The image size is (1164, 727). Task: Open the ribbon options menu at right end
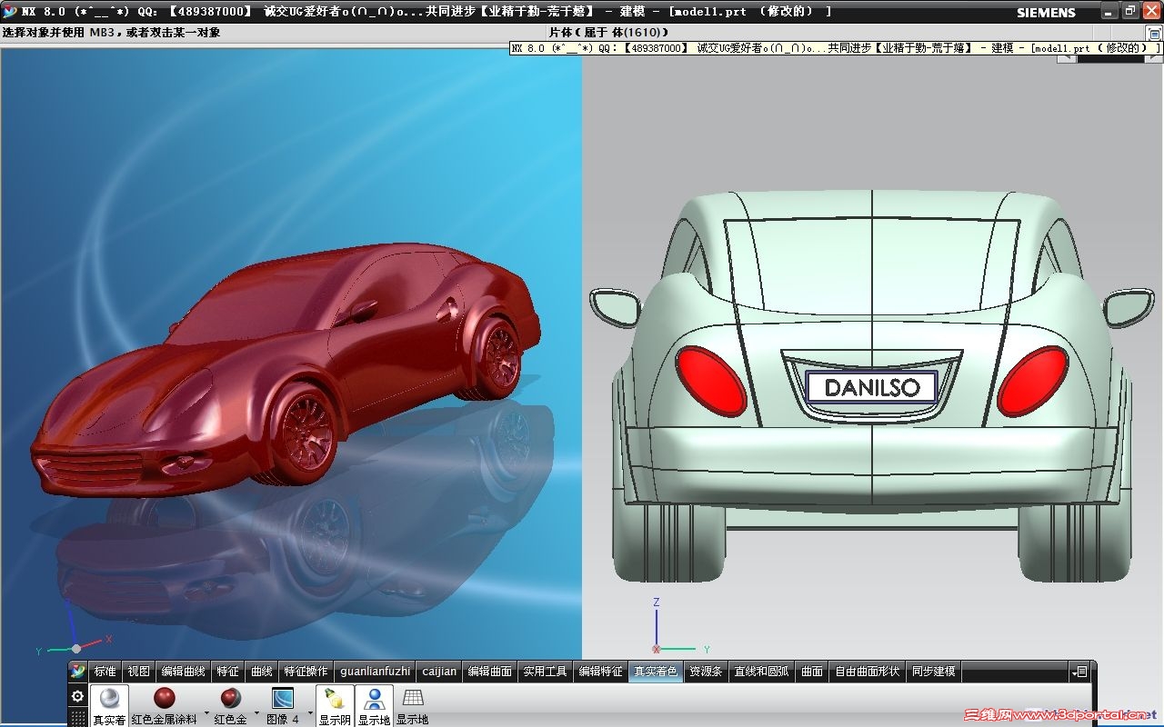1079,672
